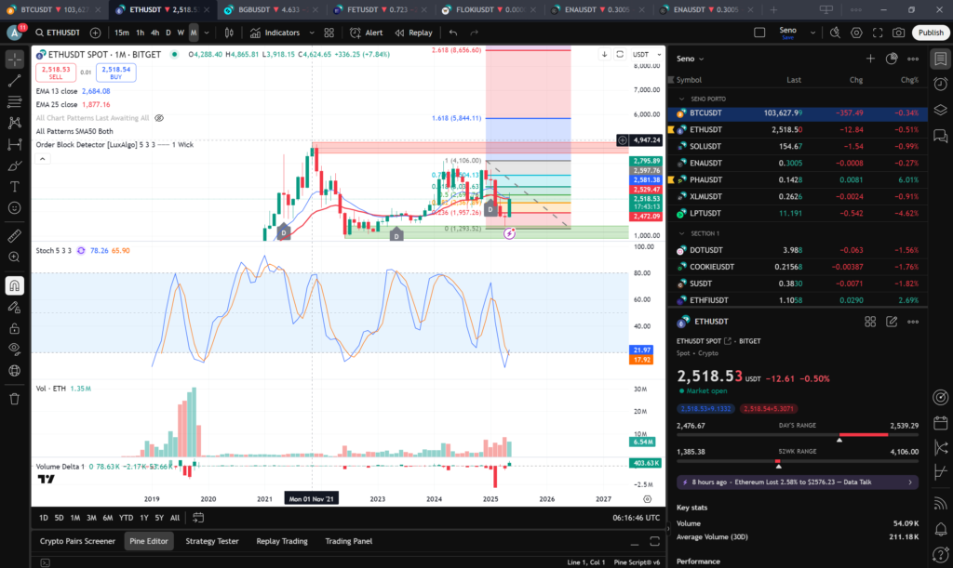Open the go to date calendar
Screen dimensions: 953x568
tap(198, 518)
